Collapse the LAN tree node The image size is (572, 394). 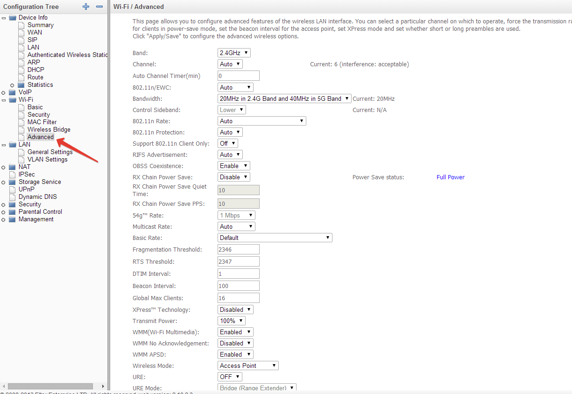point(4,145)
